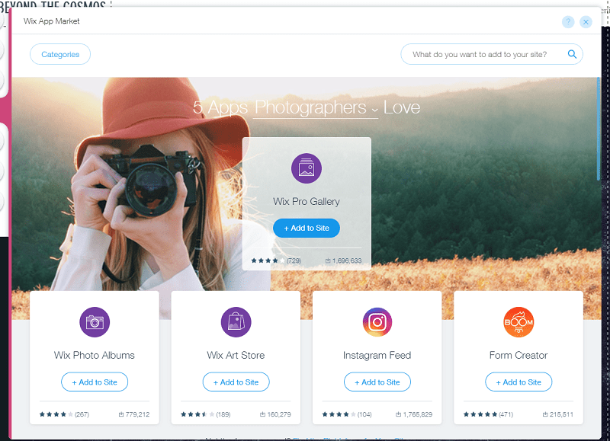Click the Form Creator Boom icon

pyautogui.click(x=518, y=322)
